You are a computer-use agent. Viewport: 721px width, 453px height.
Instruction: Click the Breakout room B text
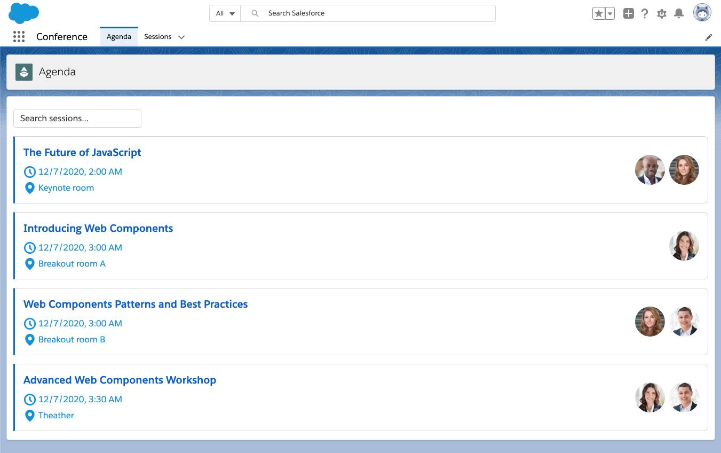(x=72, y=340)
